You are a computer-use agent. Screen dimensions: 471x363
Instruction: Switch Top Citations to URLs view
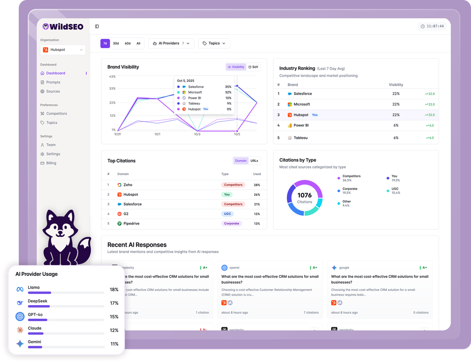click(x=254, y=161)
